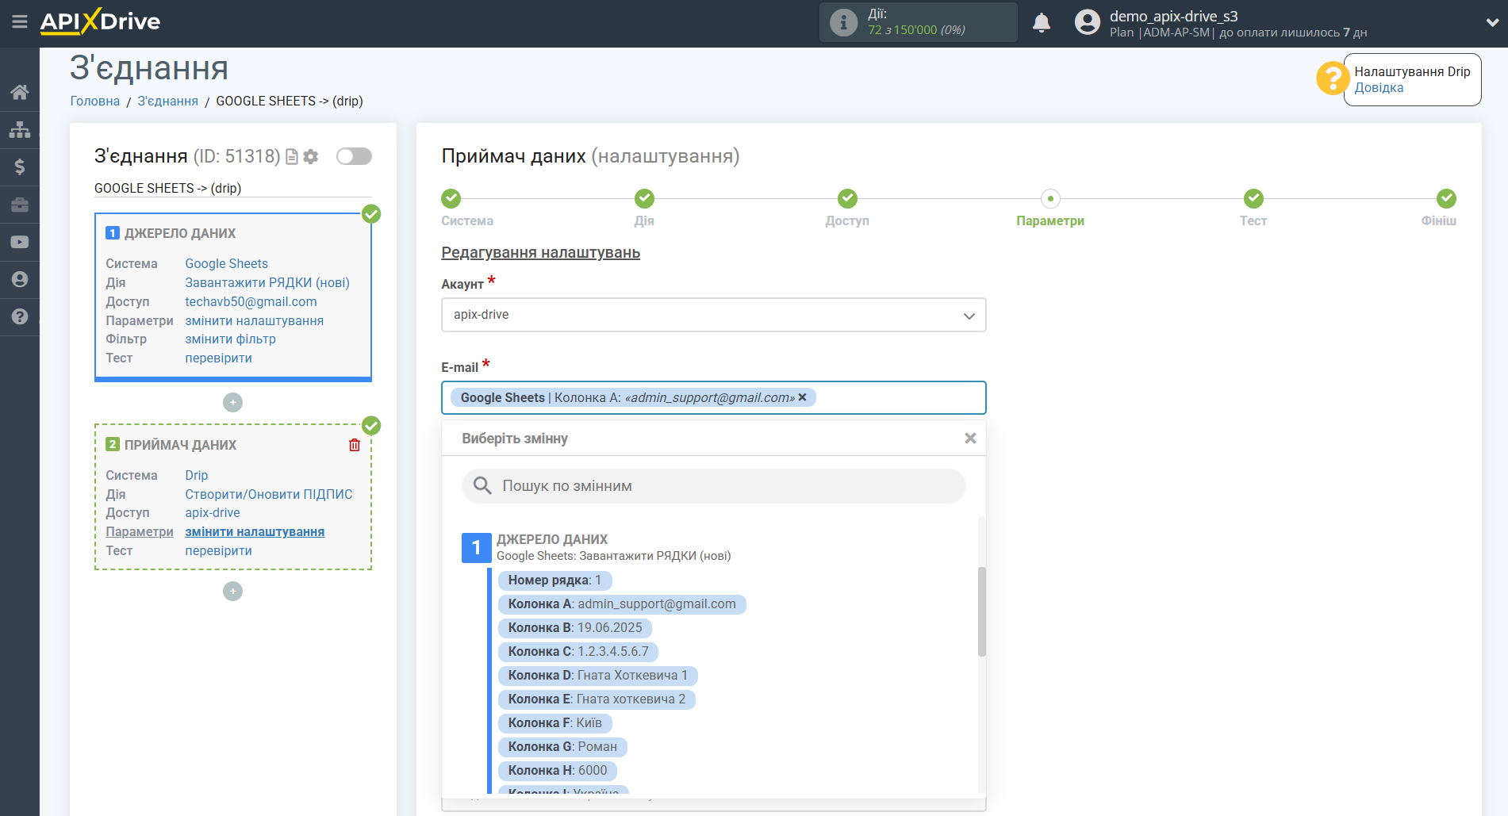Select variable Колонка E: Гната хоткевича 2
Viewport: 1508px width, 816px height.
point(597,699)
